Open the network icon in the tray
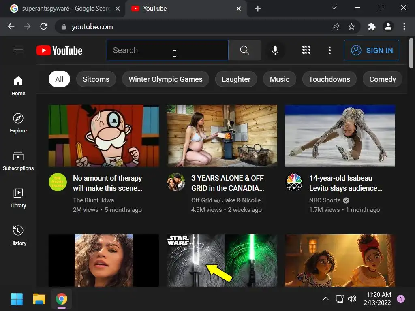Image resolution: width=415 pixels, height=311 pixels. pos(340,299)
